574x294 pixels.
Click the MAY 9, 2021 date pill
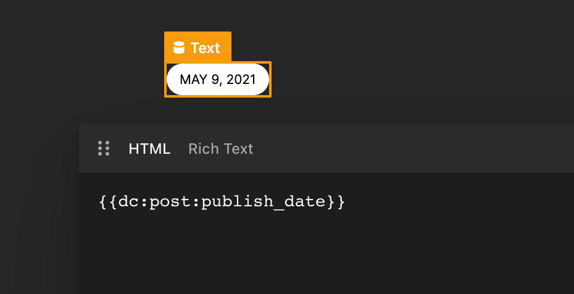coord(217,79)
